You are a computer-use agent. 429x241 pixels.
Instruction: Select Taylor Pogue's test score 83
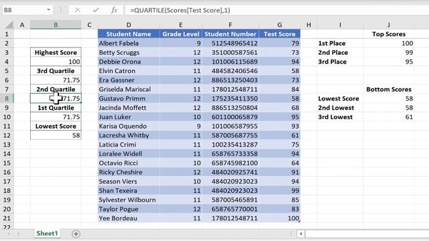tap(280, 209)
